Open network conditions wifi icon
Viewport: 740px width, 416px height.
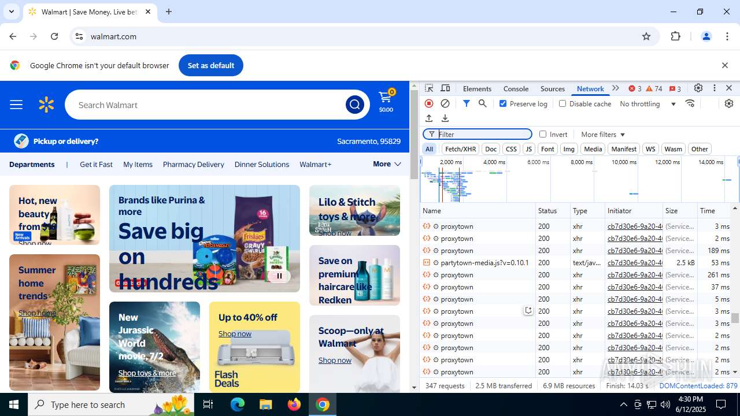690,103
